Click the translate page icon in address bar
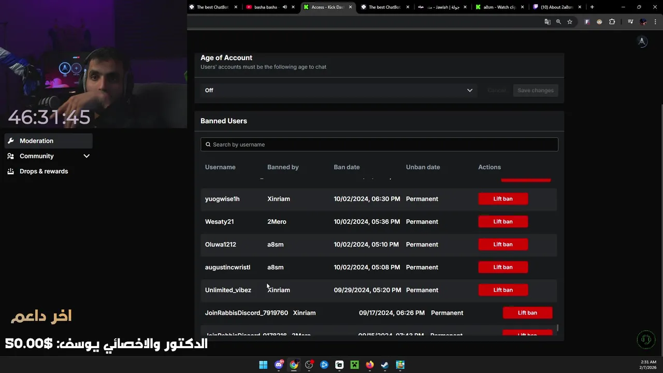Viewport: 663px width, 373px height. click(x=547, y=22)
